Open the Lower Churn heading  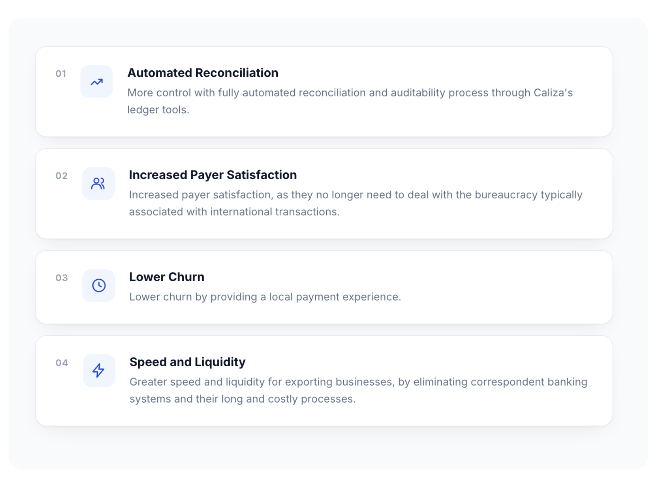click(167, 277)
